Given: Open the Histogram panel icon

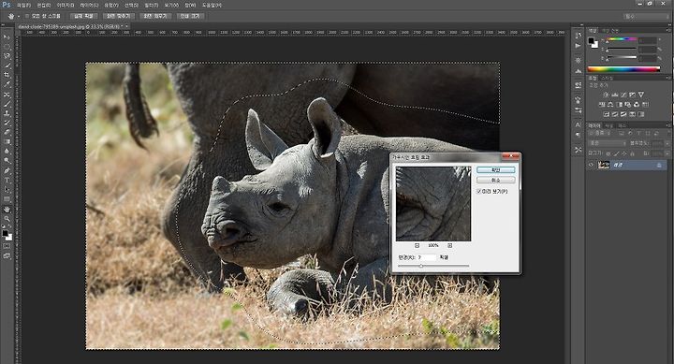Looking at the screenshot, I should [579, 70].
